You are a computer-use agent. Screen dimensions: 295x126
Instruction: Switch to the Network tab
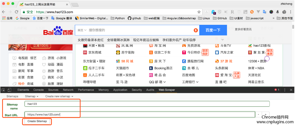[68, 90]
